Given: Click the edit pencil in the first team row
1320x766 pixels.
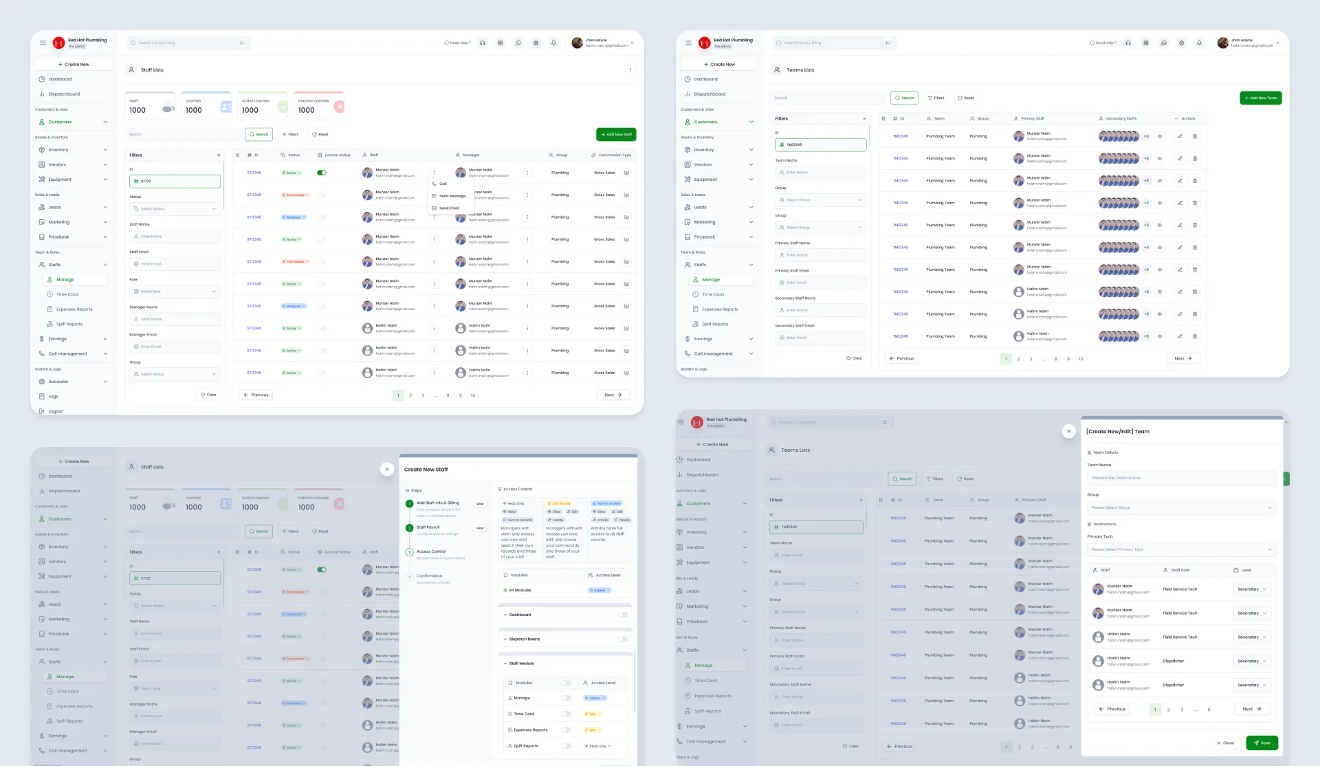Looking at the screenshot, I should point(1180,136).
